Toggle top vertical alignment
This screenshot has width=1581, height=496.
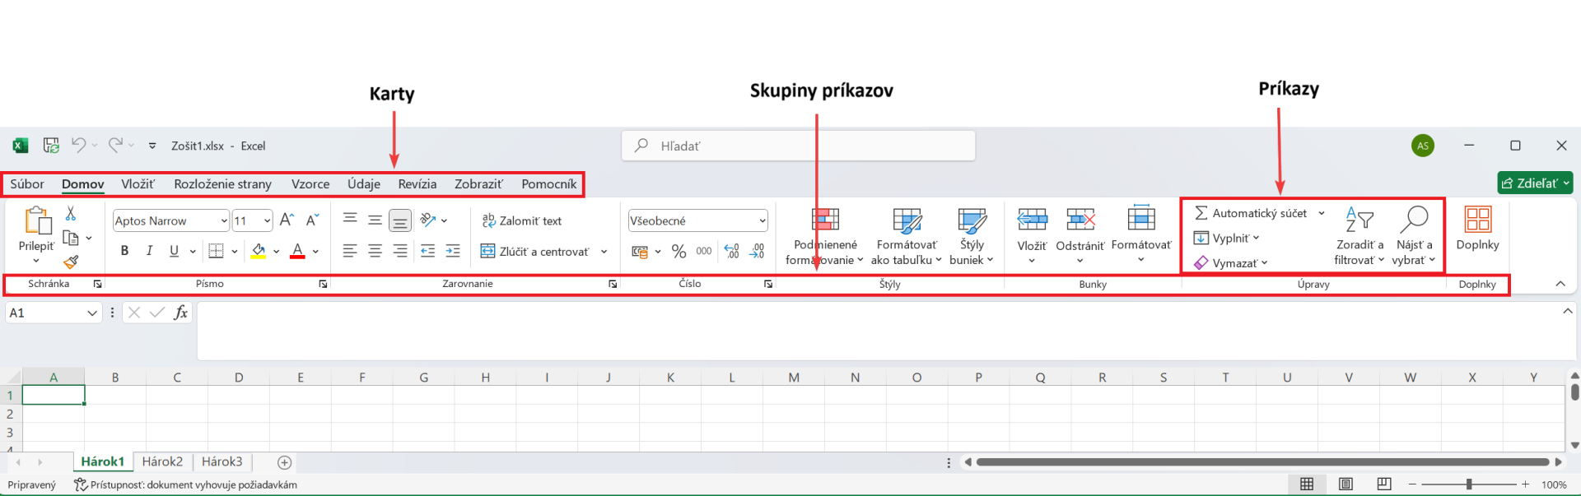[350, 220]
